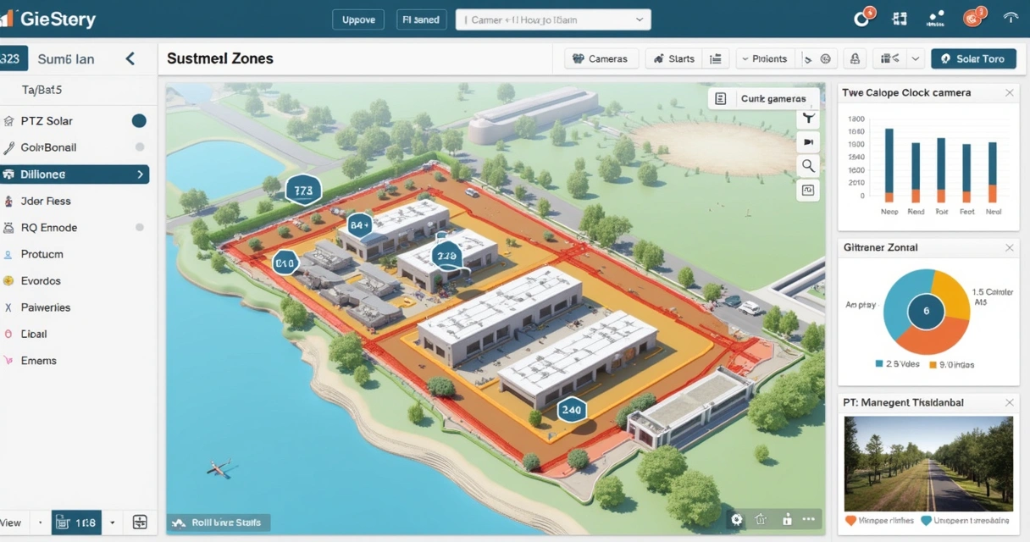Select Paiweries in sidebar

click(x=75, y=307)
